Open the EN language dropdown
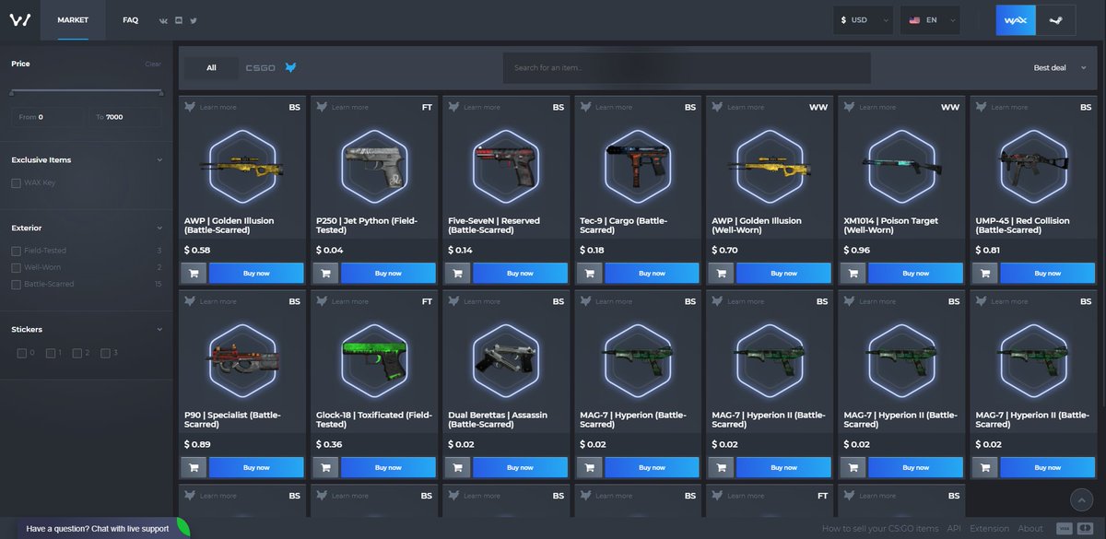The width and height of the screenshot is (1106, 539). pos(929,20)
